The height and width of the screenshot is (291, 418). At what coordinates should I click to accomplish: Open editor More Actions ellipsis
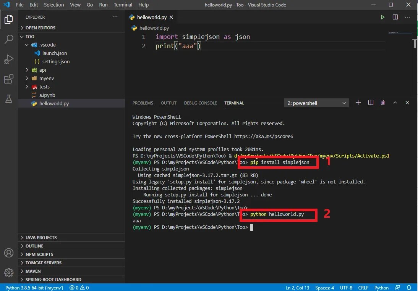[x=407, y=17]
